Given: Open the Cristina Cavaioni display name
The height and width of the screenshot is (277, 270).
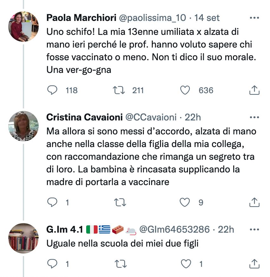Looking at the screenshot, I should pyautogui.click(x=84, y=117).
